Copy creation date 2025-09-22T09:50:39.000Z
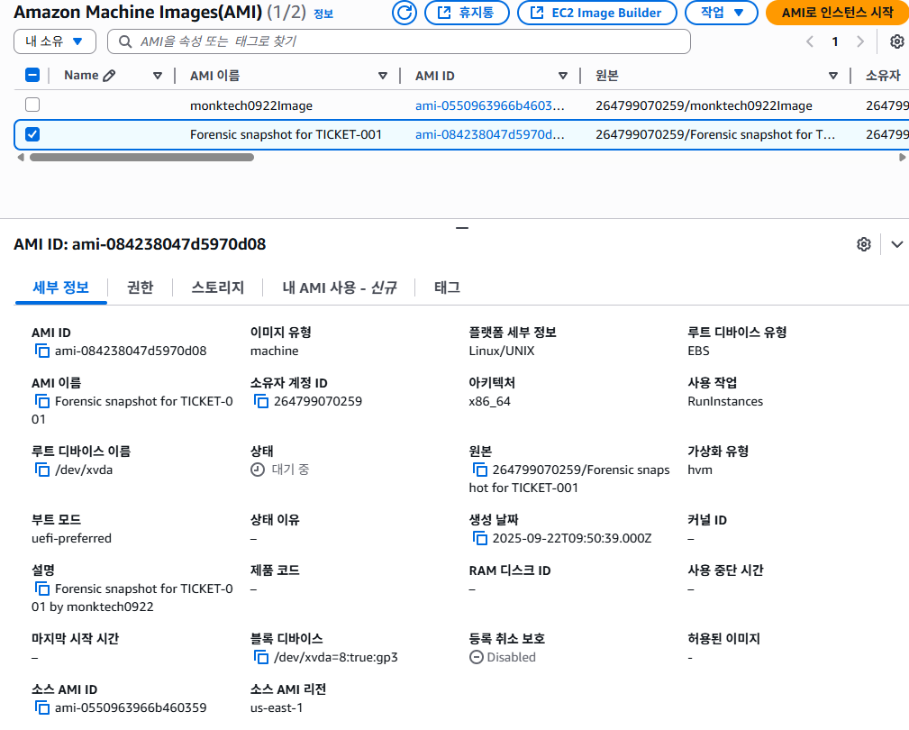 point(480,538)
